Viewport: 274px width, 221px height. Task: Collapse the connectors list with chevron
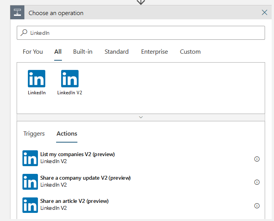pyautogui.click(x=141, y=117)
